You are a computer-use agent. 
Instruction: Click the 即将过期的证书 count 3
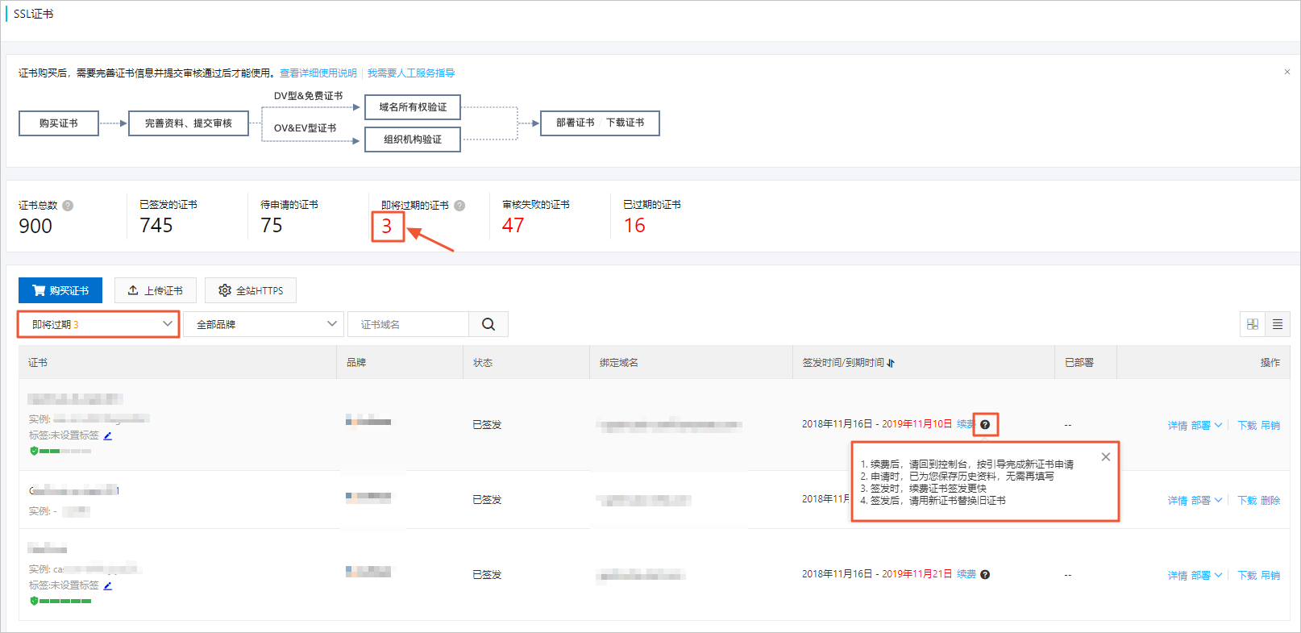click(387, 226)
